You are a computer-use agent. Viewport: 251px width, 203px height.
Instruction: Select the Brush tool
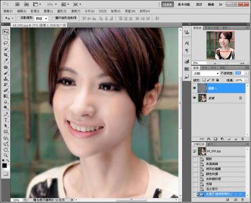click(x=6, y=73)
